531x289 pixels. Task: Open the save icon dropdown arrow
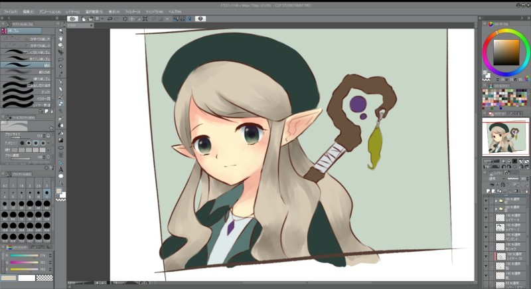tap(102, 19)
